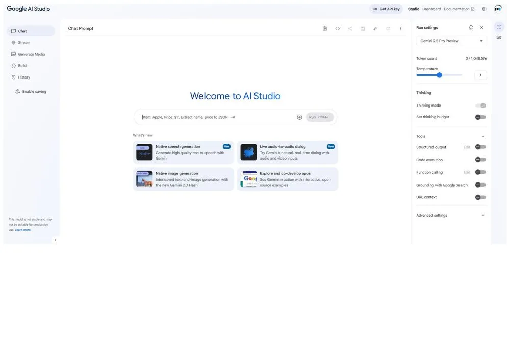Click the Get code icon
Screen dimensions: 510x340
tap(337, 28)
